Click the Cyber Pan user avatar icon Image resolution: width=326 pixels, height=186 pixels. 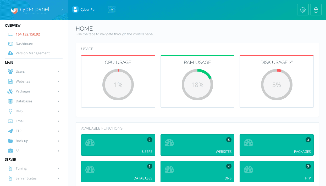pos(75,10)
